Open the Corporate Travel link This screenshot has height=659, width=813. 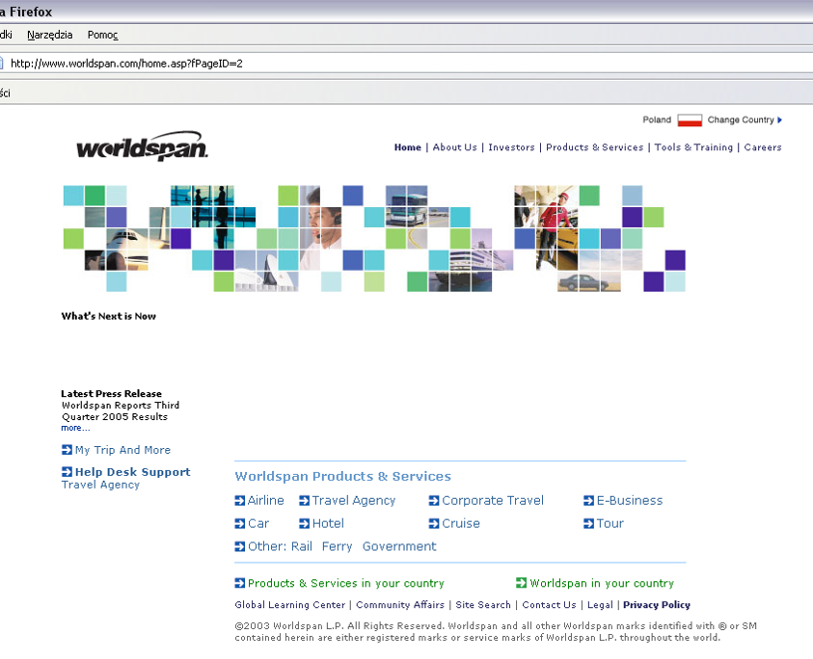tap(493, 500)
